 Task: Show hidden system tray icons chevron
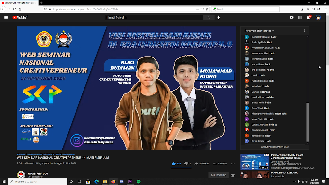[x=294, y=182]
